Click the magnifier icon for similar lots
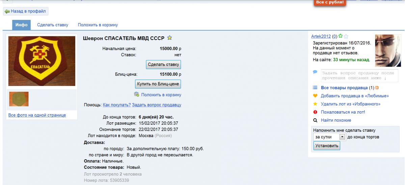Screen dimensions: 405x185 tap(315, 120)
